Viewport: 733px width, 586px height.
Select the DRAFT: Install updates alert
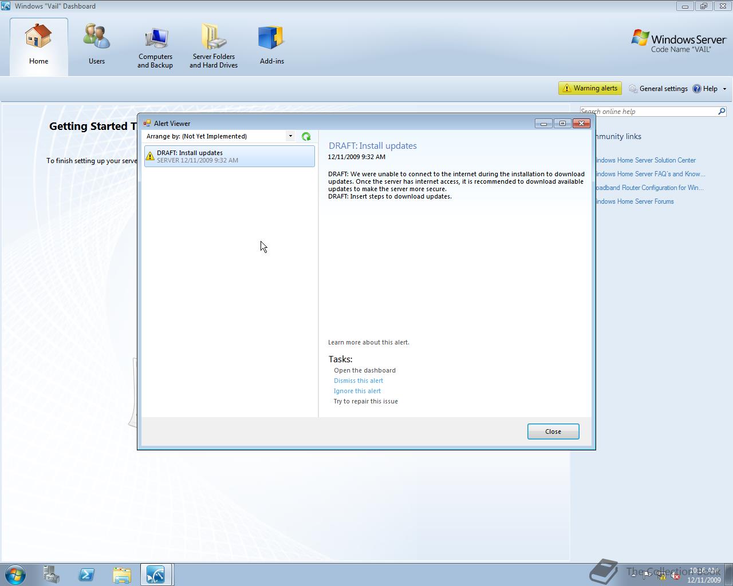pyautogui.click(x=230, y=156)
